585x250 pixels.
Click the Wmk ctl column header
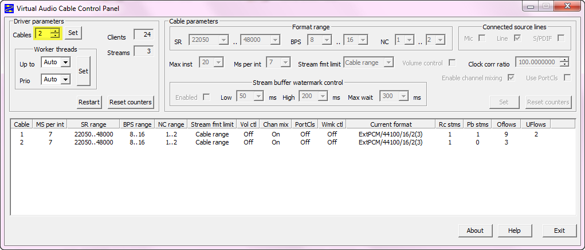click(x=332, y=124)
